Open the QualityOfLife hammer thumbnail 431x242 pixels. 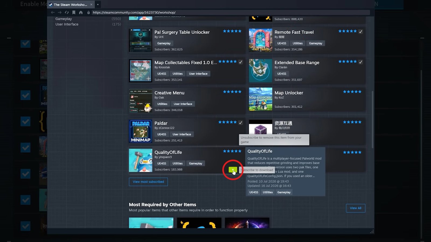140,161
